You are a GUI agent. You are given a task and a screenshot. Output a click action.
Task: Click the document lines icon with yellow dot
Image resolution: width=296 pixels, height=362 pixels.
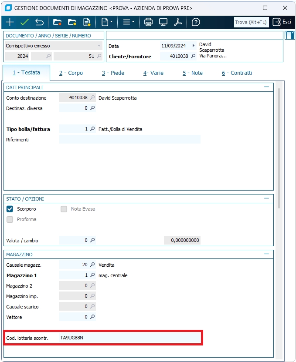point(87,22)
